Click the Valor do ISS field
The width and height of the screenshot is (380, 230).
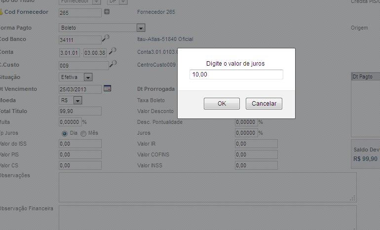point(80,144)
